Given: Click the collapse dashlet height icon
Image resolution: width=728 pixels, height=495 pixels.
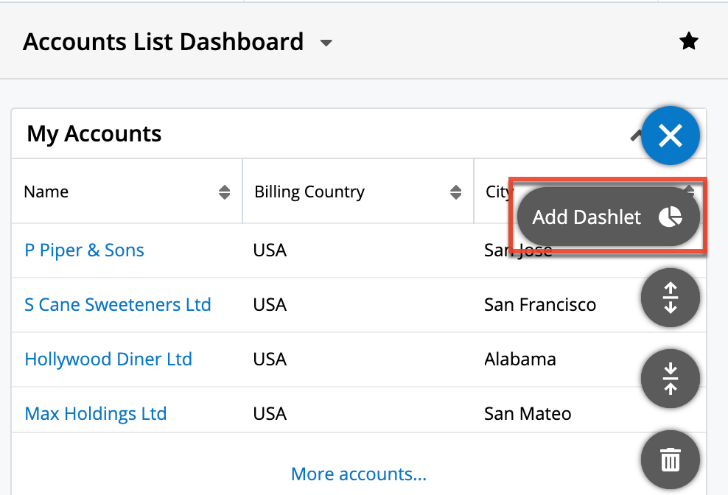Looking at the screenshot, I should (670, 379).
